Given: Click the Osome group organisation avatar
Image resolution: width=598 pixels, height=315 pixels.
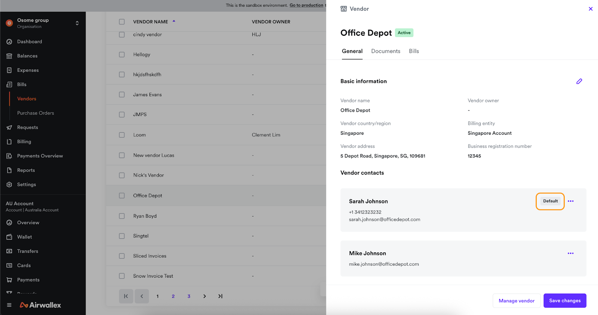Looking at the screenshot, I should click(9, 23).
